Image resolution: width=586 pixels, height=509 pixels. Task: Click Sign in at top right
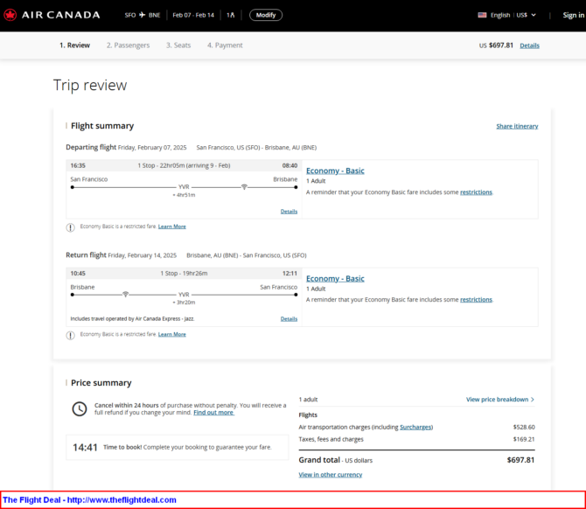pos(573,15)
